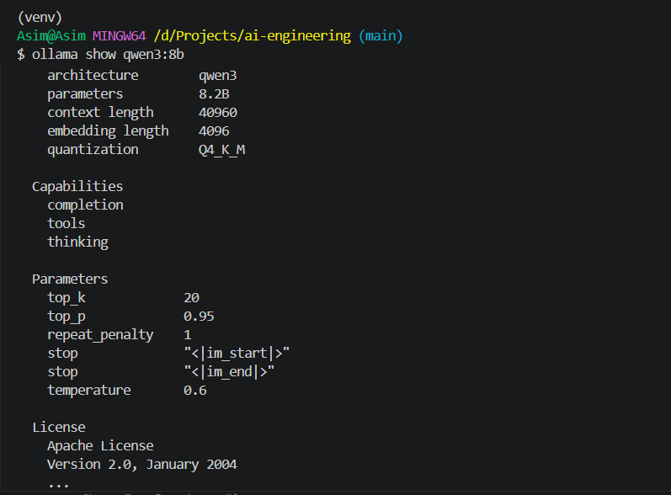Click the 'MINGW64' label in prompt
The image size is (671, 495).
tap(120, 36)
